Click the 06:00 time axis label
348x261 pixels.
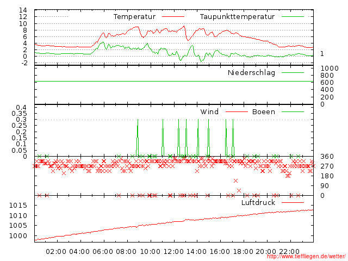(103, 252)
